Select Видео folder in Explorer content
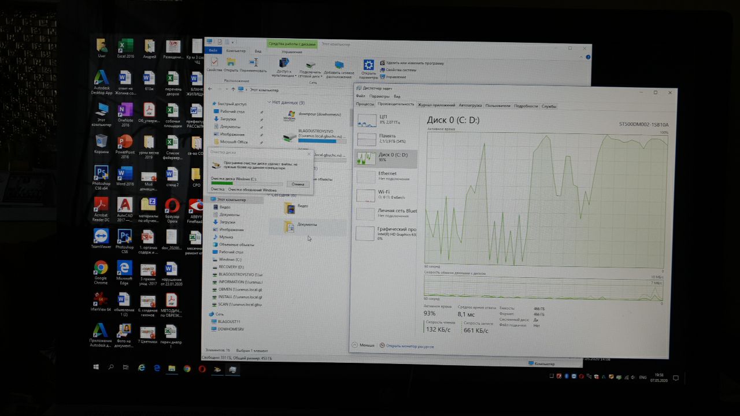740x416 pixels. tap(297, 206)
